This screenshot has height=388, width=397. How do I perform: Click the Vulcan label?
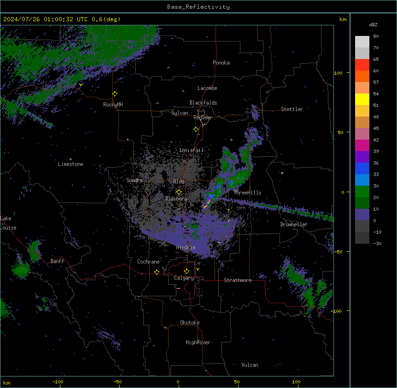coord(250,365)
